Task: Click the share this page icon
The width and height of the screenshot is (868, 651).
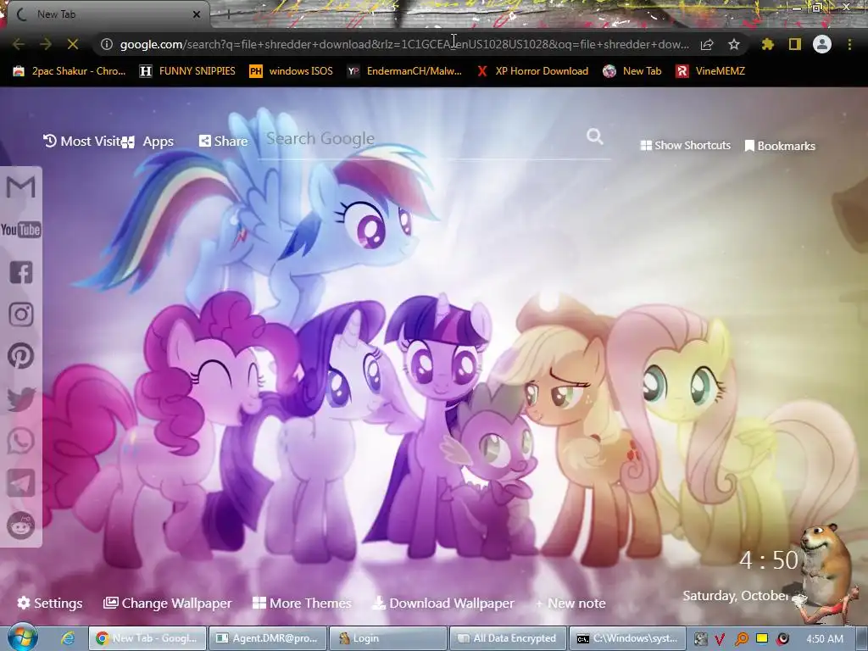Action: click(707, 44)
